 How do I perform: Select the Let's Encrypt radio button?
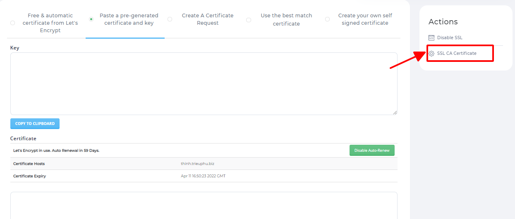point(12,23)
